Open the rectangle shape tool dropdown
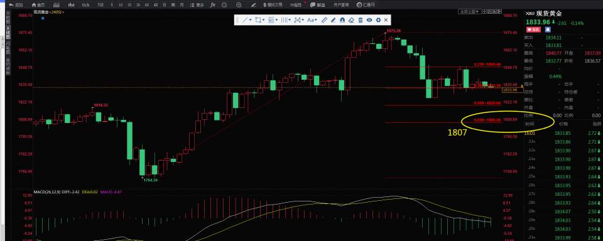 click(x=260, y=20)
